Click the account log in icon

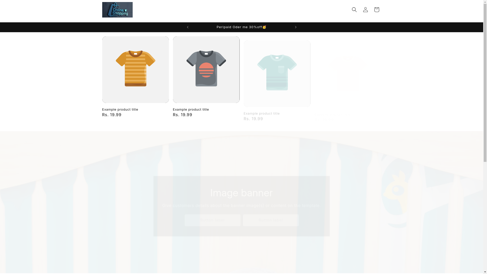[365, 10]
